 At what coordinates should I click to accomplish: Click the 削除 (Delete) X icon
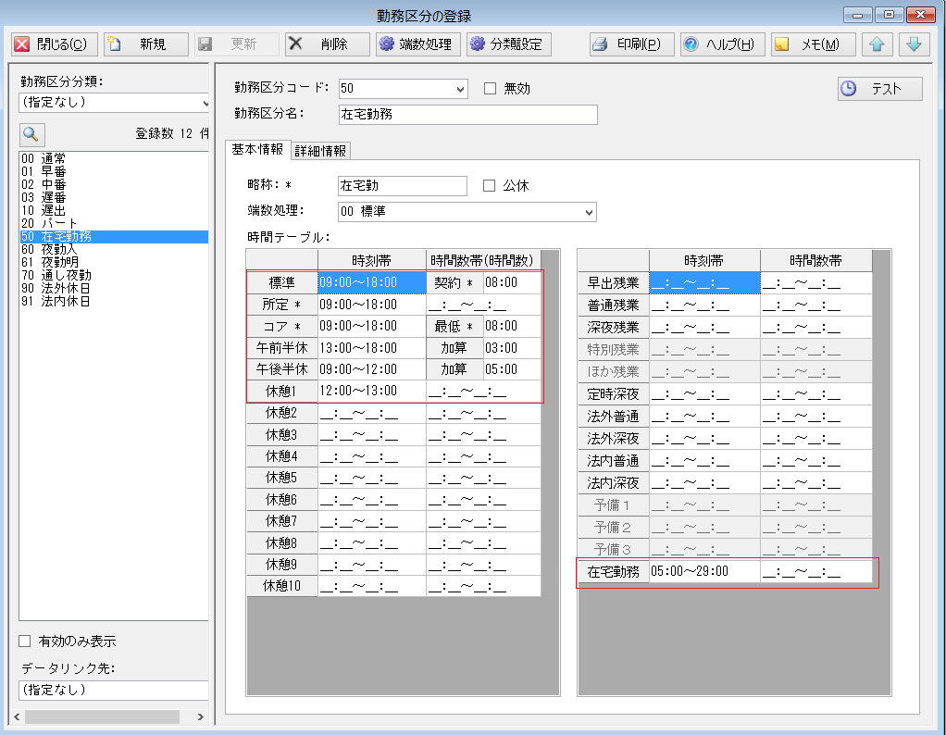(296, 44)
